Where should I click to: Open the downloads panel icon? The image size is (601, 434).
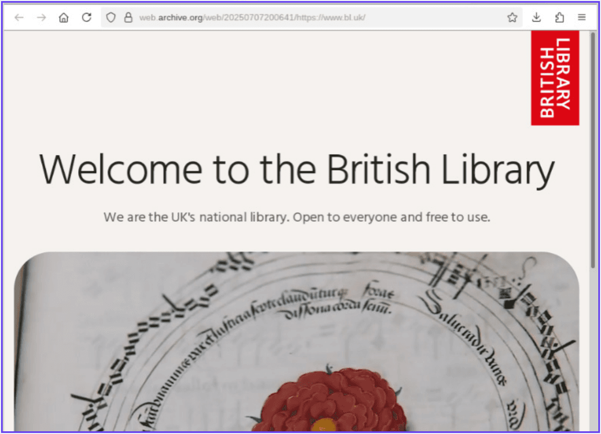pyautogui.click(x=536, y=17)
